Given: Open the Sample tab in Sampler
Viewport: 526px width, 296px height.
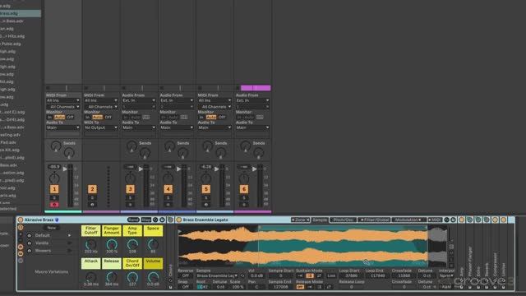Looking at the screenshot, I should [x=320, y=220].
